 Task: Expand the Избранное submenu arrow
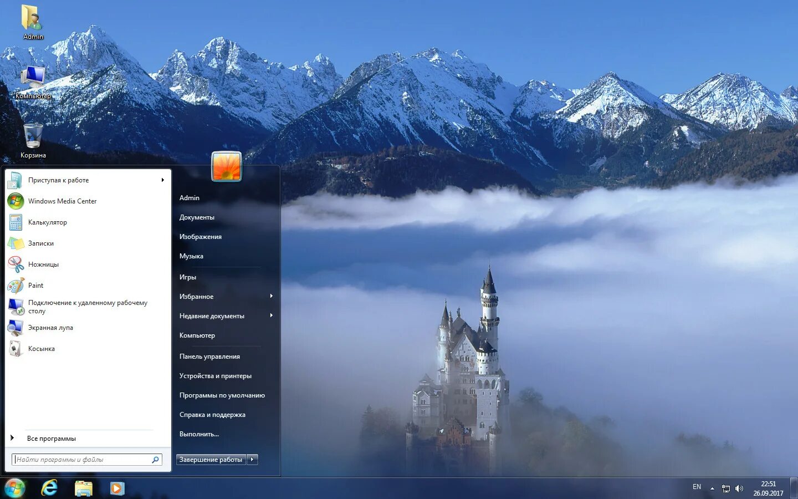coord(272,296)
